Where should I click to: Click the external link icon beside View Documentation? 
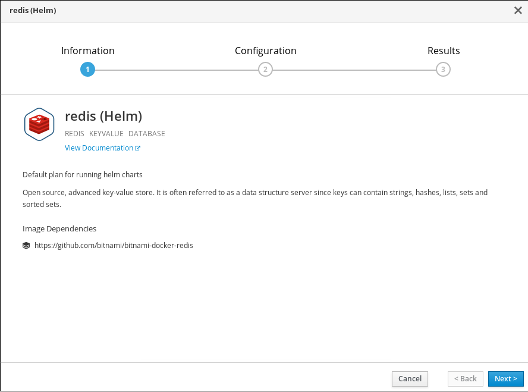(138, 148)
